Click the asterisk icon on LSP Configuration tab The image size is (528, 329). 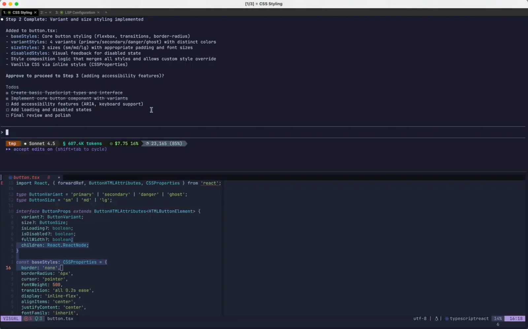(x=61, y=13)
